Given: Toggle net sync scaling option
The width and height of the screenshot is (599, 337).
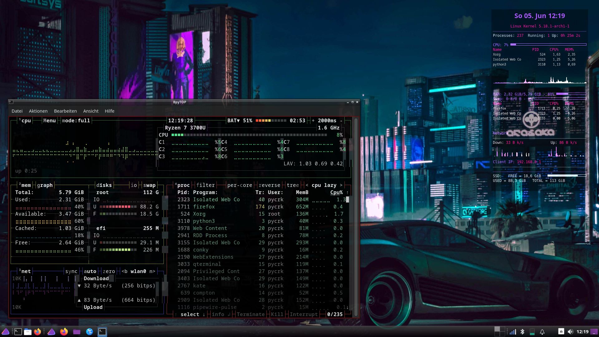Looking at the screenshot, I should click(71, 271).
